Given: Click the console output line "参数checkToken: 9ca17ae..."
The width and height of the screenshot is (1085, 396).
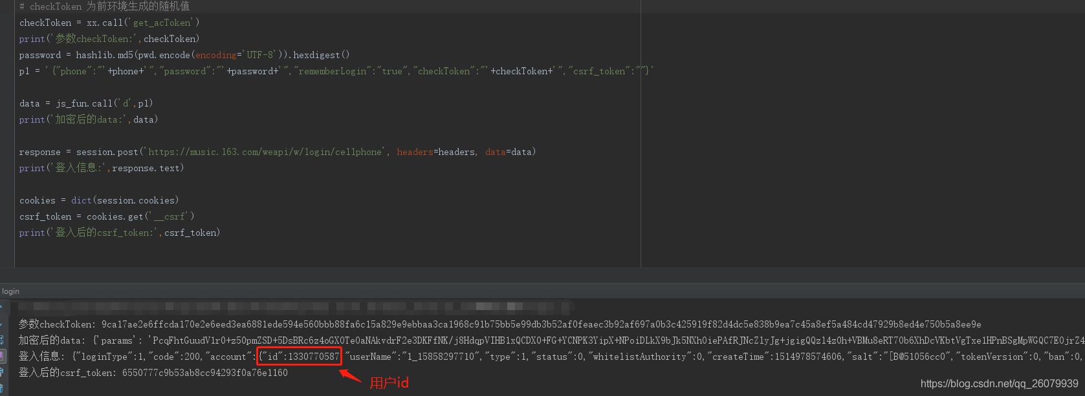Looking at the screenshot, I should (500, 324).
